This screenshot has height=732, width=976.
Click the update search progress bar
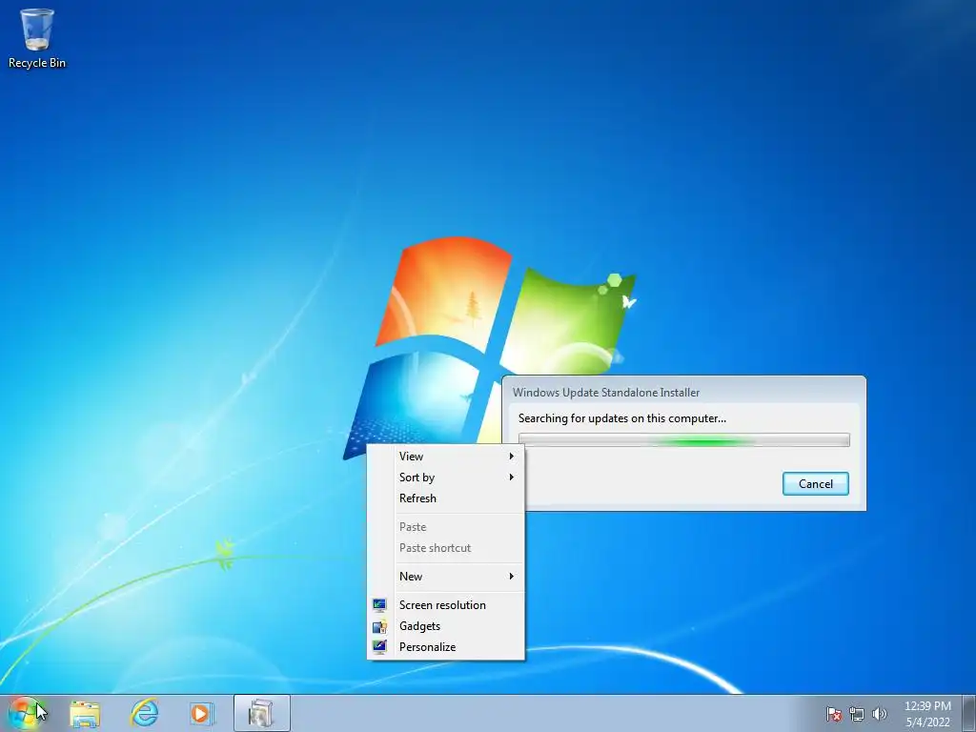click(684, 440)
